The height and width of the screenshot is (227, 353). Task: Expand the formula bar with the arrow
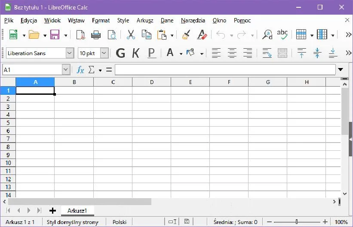341,69
